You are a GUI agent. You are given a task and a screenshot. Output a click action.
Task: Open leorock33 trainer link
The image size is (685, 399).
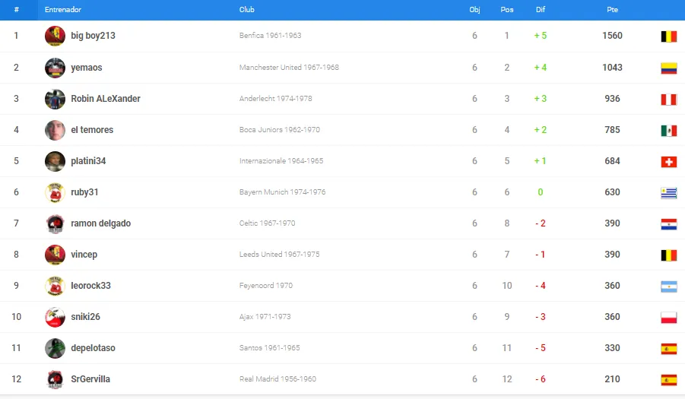coord(91,286)
